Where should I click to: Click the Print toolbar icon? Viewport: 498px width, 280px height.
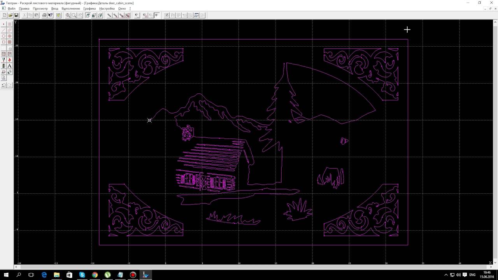[44, 15]
